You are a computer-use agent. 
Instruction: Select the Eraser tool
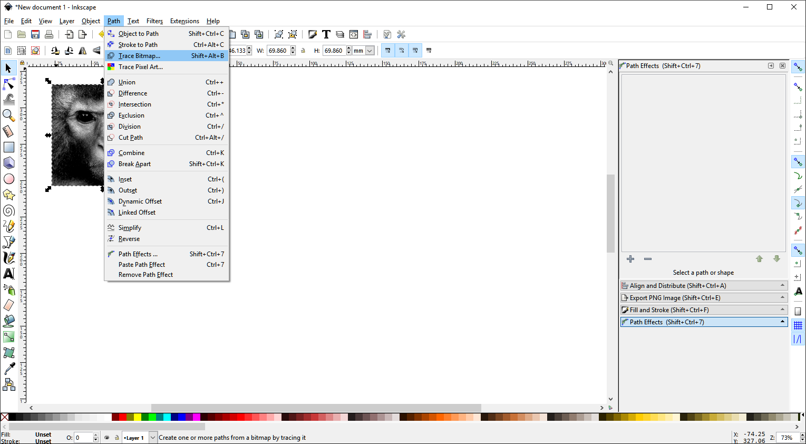[x=8, y=305]
